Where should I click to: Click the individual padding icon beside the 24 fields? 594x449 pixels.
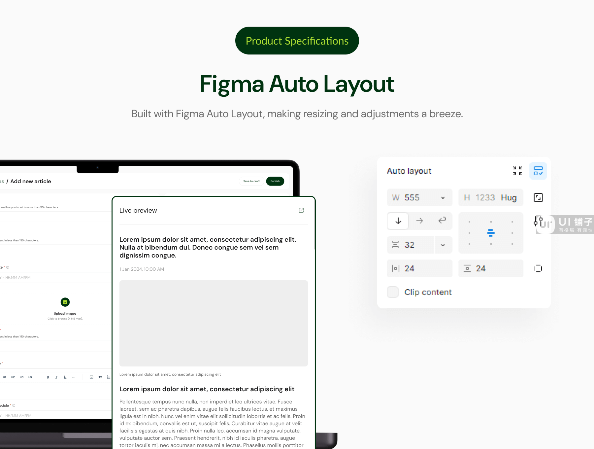click(538, 268)
